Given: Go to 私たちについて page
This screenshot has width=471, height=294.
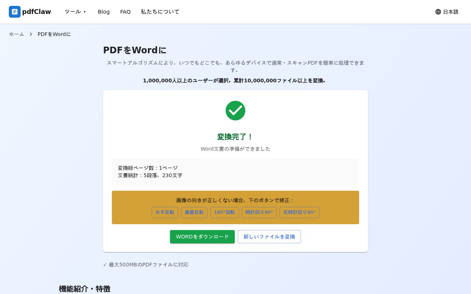Looking at the screenshot, I should [160, 12].
